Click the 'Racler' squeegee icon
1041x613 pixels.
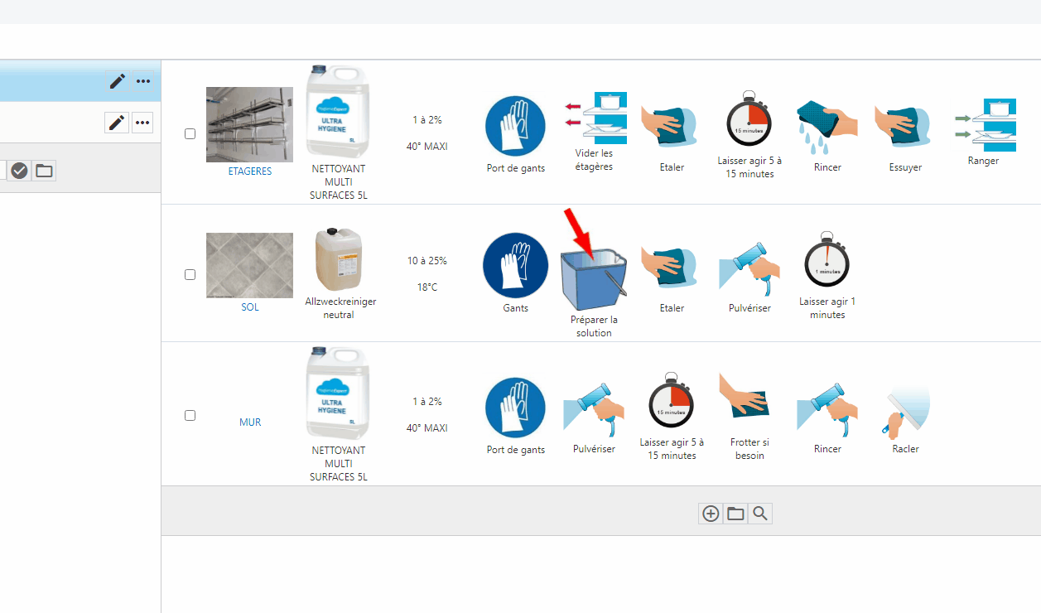[905, 413]
